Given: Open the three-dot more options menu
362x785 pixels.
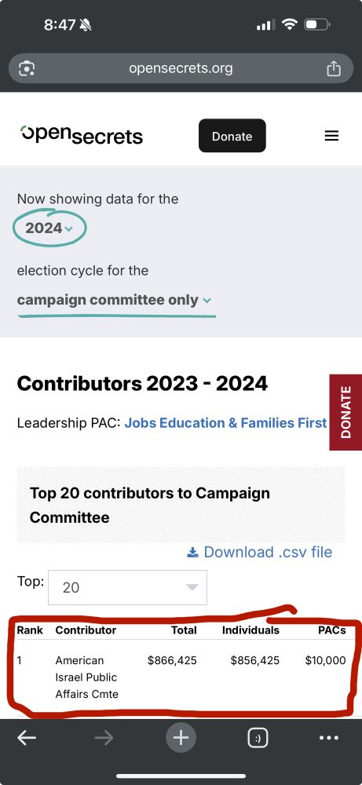Looking at the screenshot, I should [329, 737].
